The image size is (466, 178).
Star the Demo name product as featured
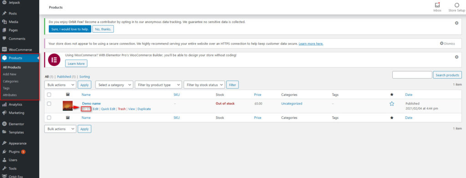[392, 104]
